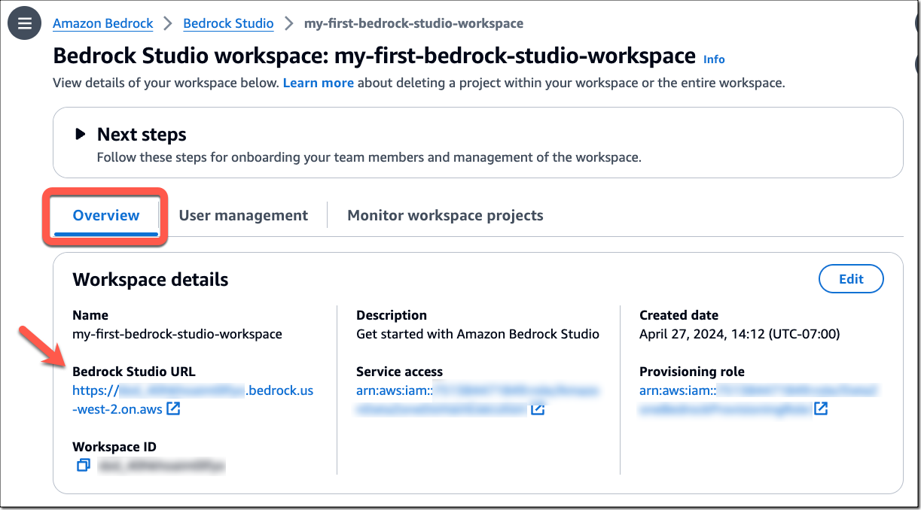
Task: Click the masked Workspace ID value
Action: tap(162, 465)
